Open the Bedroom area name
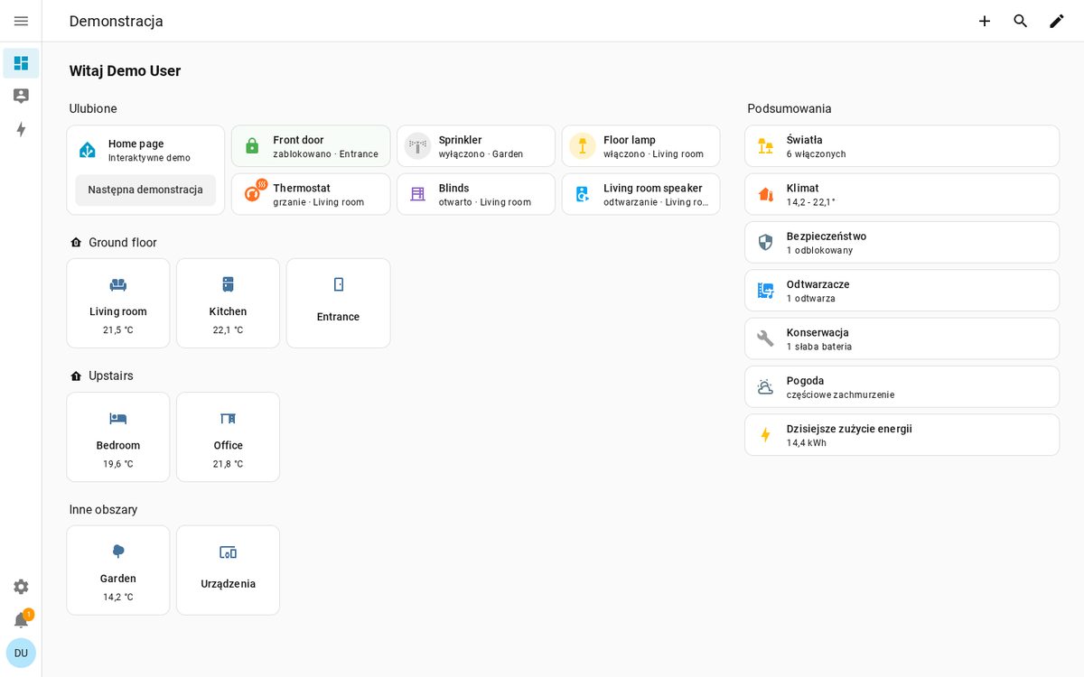The height and width of the screenshot is (677, 1084). click(x=118, y=445)
